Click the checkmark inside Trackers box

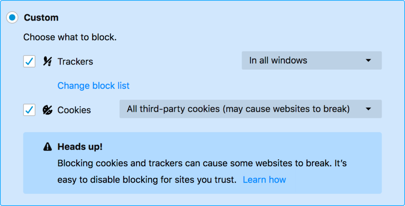(x=29, y=61)
